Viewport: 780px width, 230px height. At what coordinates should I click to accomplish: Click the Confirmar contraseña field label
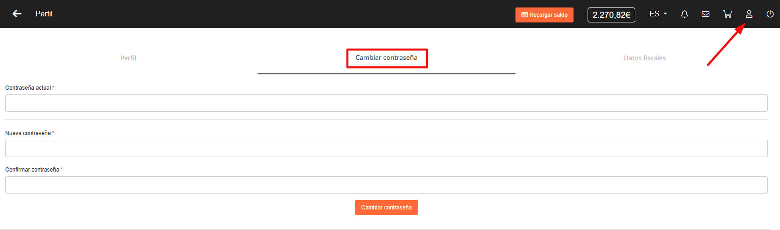(x=32, y=170)
